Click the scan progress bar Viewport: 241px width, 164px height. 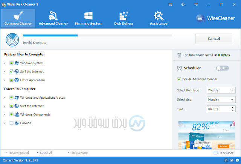[x=98, y=35]
